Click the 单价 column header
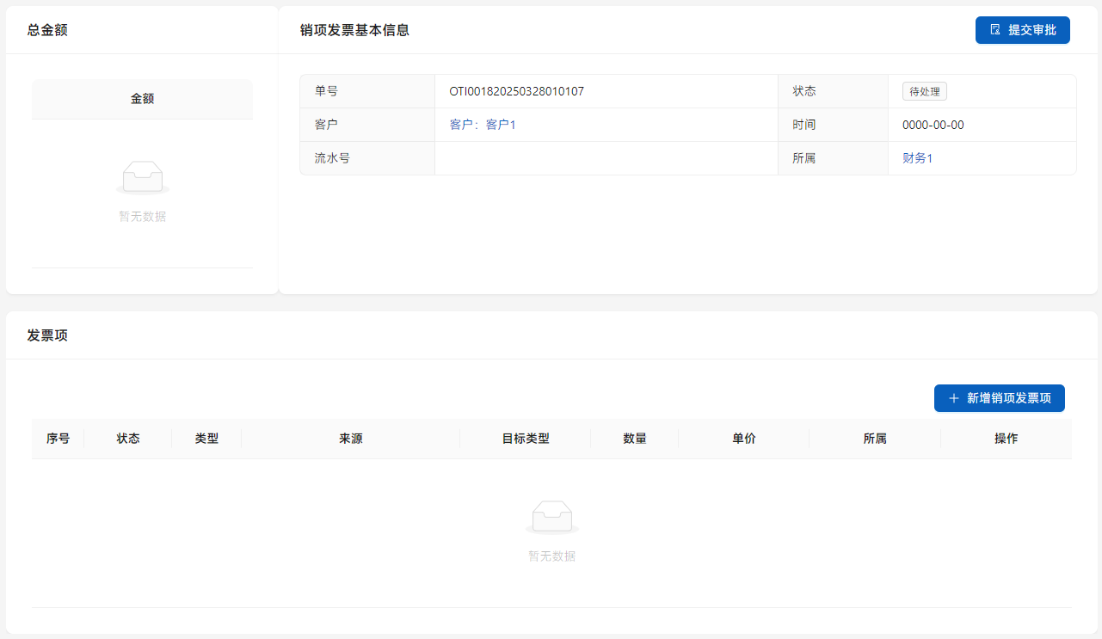The image size is (1102, 639). click(x=743, y=439)
